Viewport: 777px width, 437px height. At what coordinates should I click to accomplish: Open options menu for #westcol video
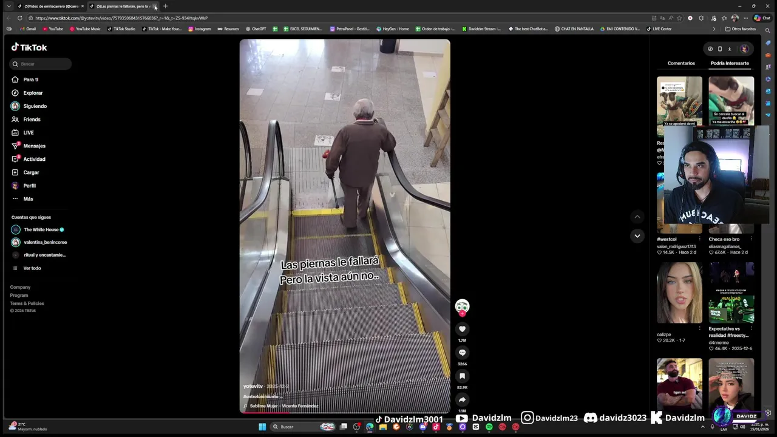pos(699,239)
